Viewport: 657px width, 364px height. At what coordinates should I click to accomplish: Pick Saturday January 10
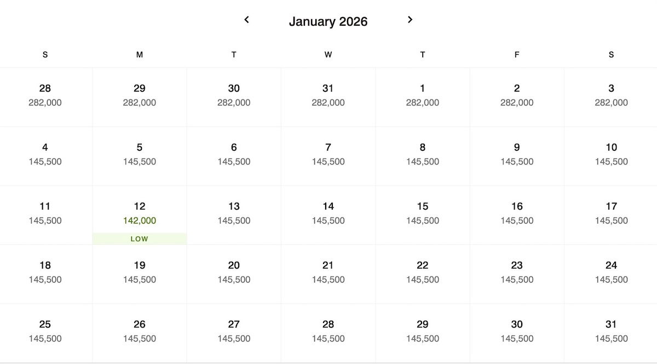pyautogui.click(x=611, y=154)
